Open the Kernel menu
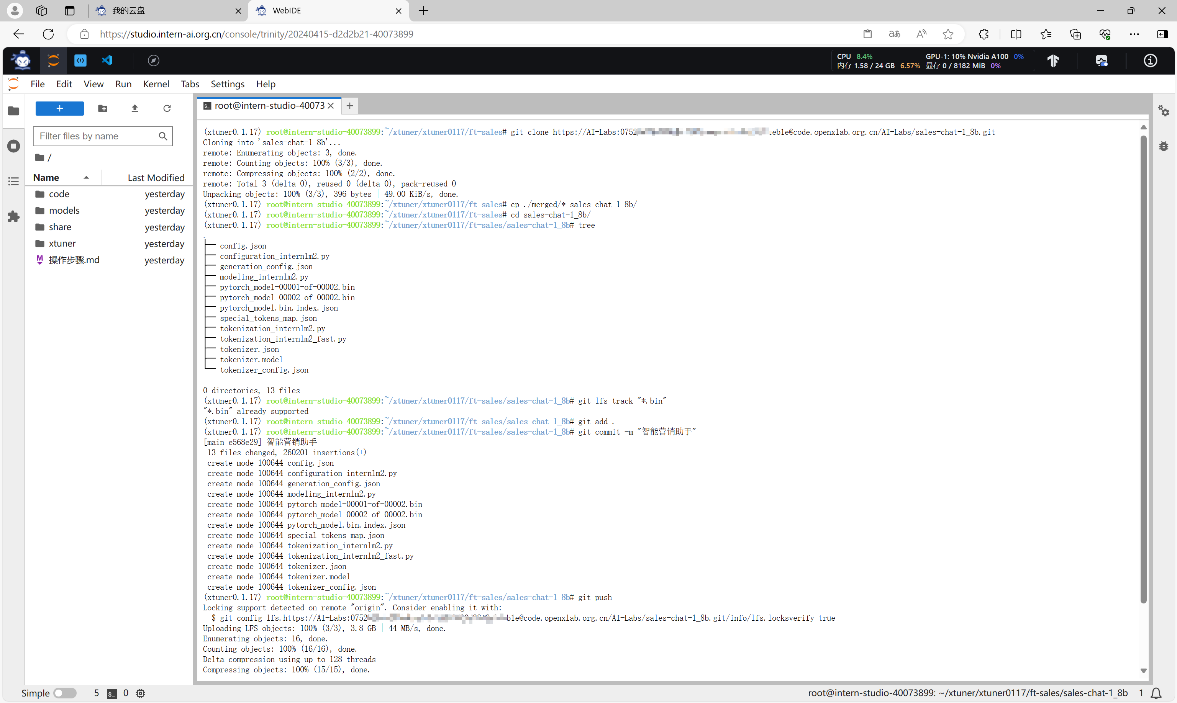The image size is (1177, 703). pos(156,84)
